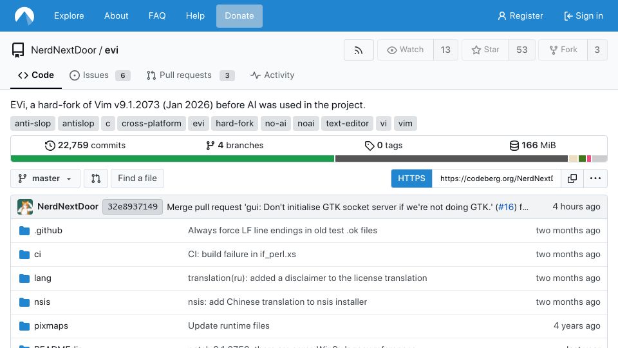Screen dimensions: 618x348
Task: Open the nsis folder icon
Action: [x=24, y=302]
